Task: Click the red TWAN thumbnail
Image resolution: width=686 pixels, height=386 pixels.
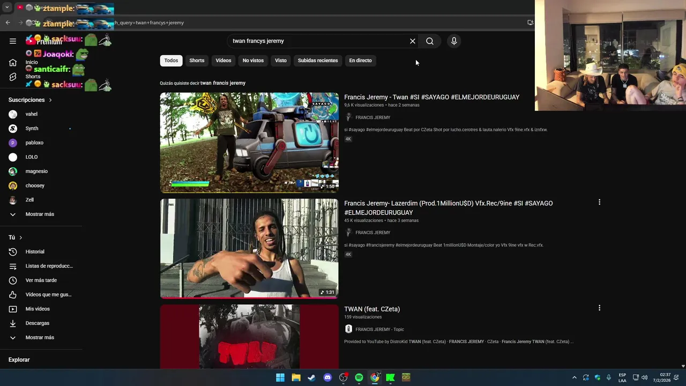Action: [249, 337]
